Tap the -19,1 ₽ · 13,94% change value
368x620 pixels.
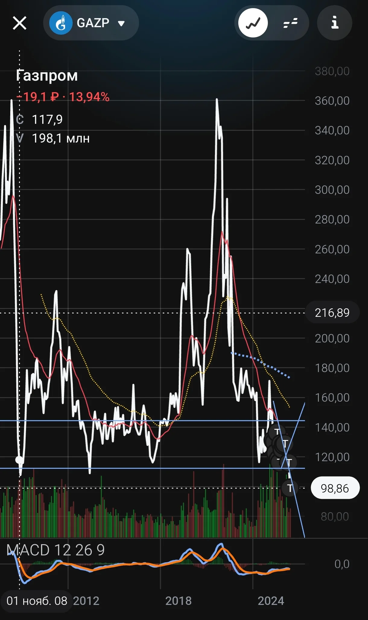(x=63, y=97)
